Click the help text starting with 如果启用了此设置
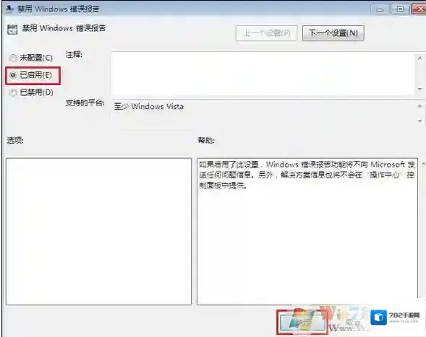Screen dimensions: 426x337 point(307,175)
